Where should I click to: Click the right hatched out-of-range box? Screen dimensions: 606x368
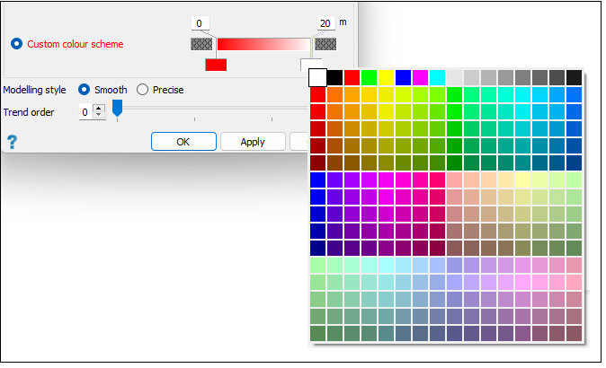[325, 44]
